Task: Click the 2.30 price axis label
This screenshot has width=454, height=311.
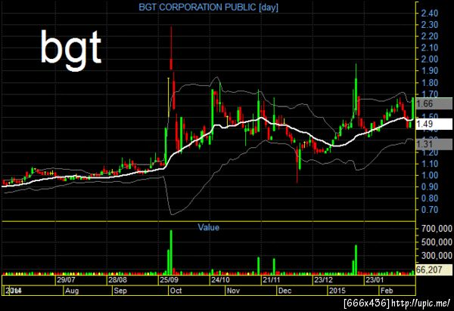Action: (430, 25)
